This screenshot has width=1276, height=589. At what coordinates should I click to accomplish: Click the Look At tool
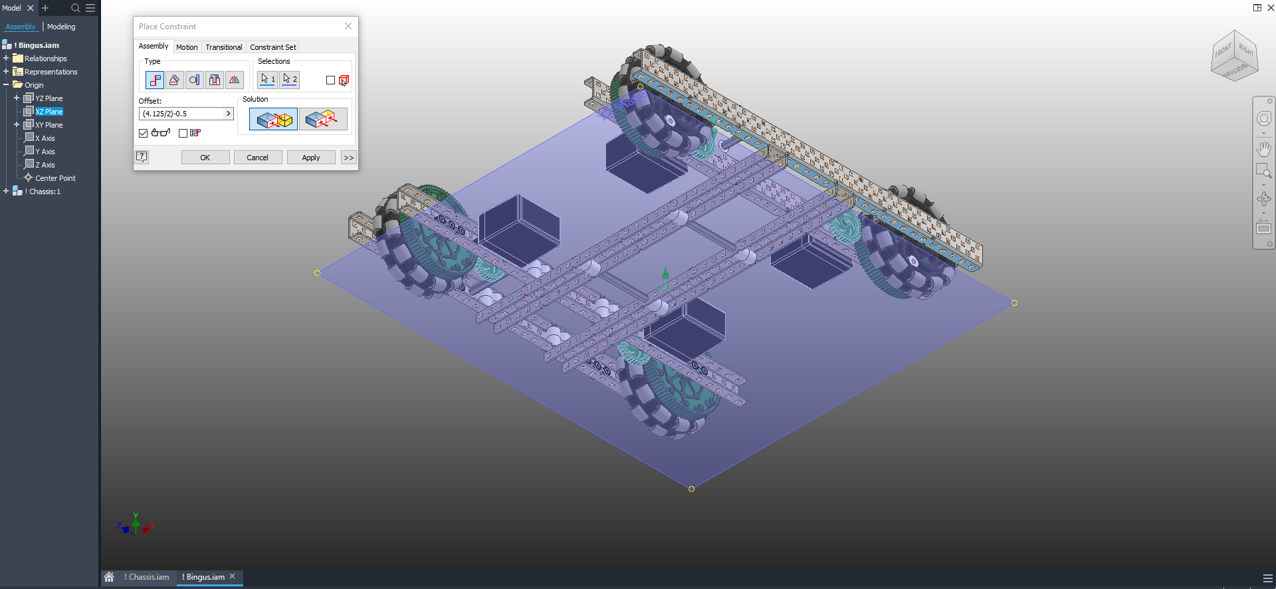(x=1263, y=227)
